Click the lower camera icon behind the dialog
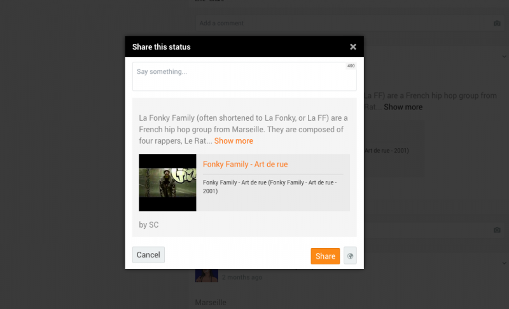 point(497,230)
